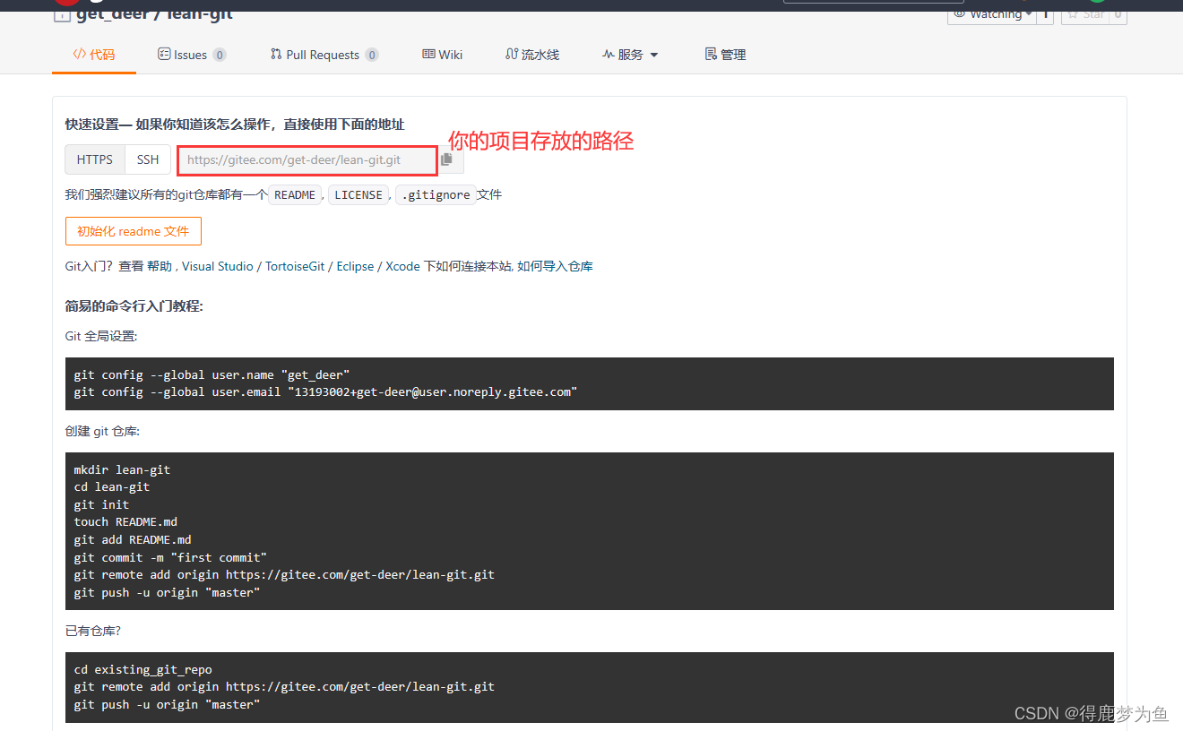Open the 如何导入仓库 link
1183x731 pixels.
coord(555,266)
